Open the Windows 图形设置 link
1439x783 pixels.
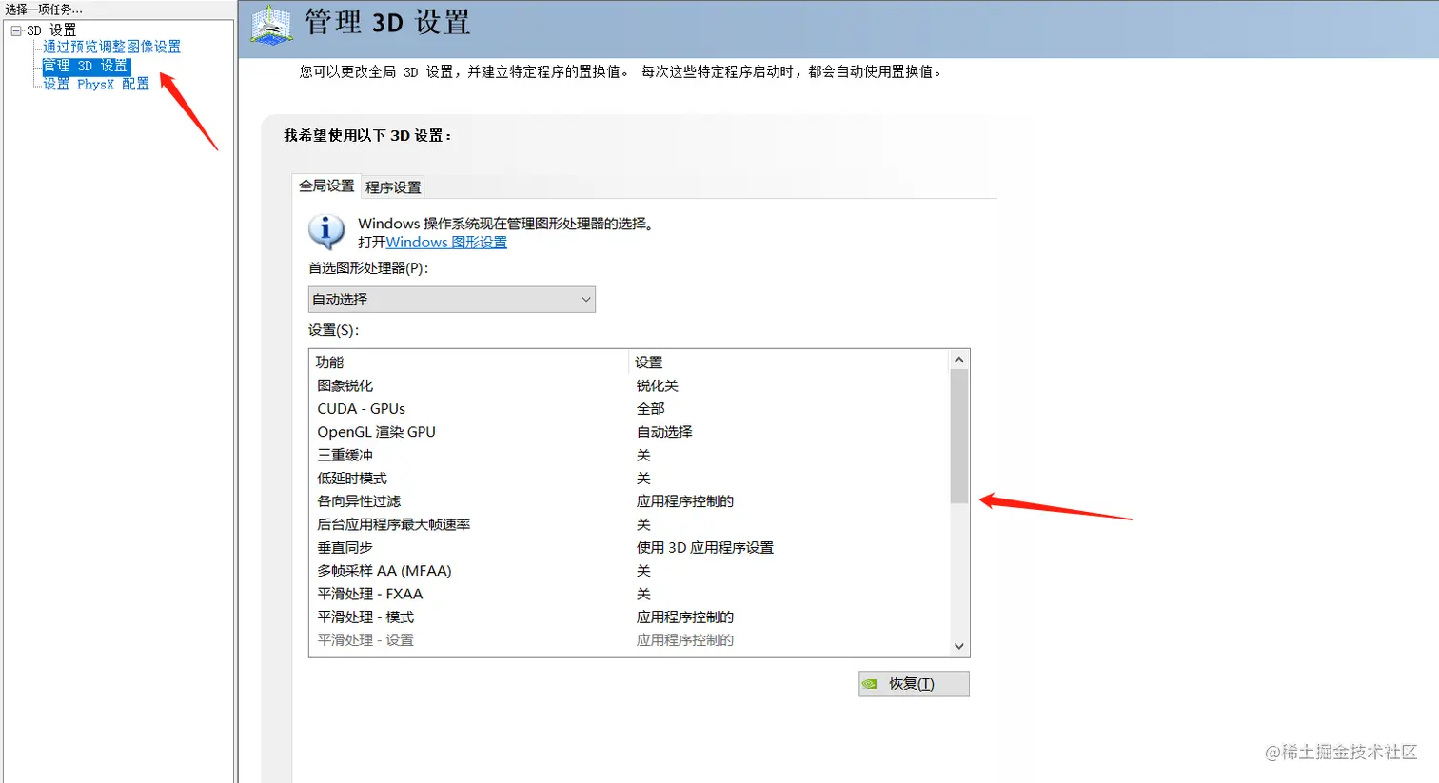(x=446, y=243)
